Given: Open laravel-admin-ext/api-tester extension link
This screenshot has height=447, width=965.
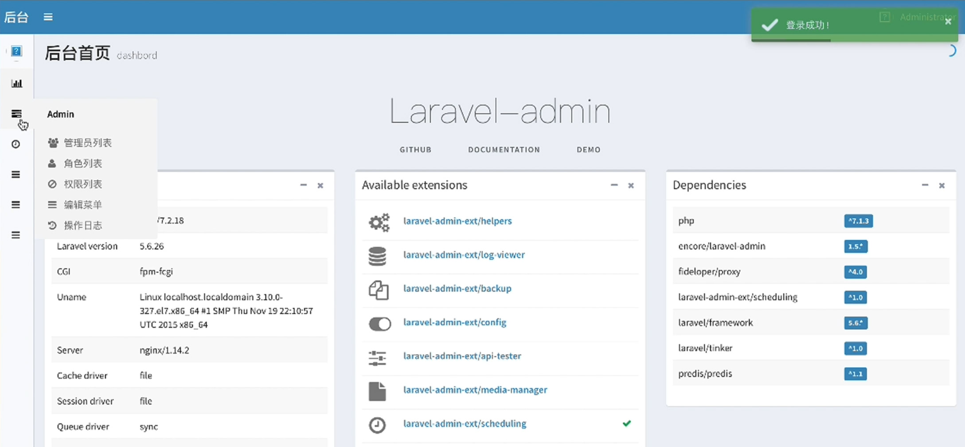Looking at the screenshot, I should point(462,356).
